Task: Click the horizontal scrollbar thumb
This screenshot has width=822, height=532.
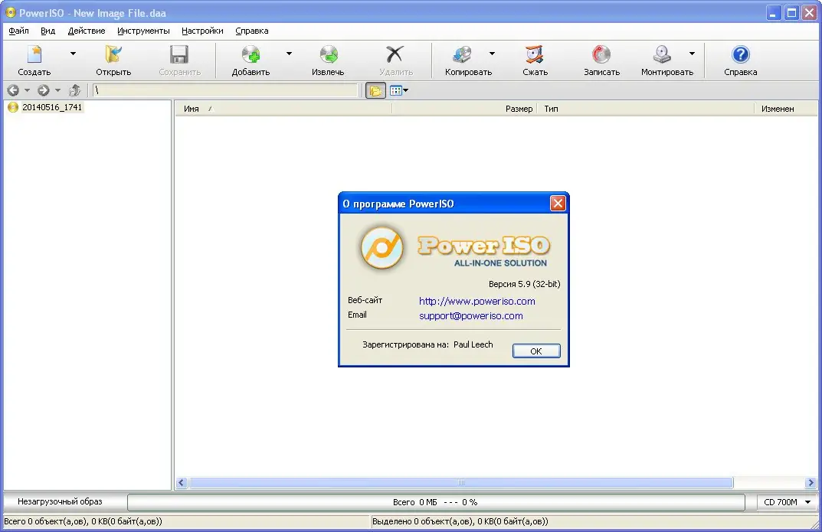Action: pos(461,482)
